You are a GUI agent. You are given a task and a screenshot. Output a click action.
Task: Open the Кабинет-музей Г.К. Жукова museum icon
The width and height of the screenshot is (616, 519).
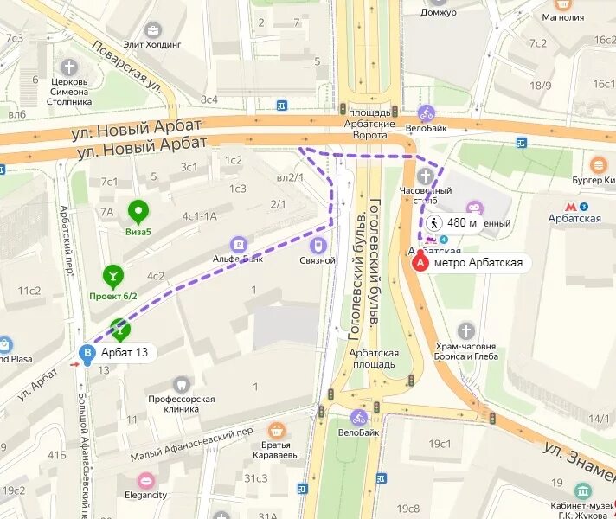pos(583,491)
